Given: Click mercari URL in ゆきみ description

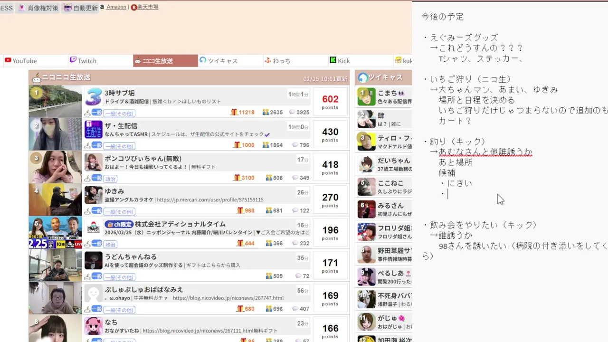Looking at the screenshot, I should point(210,200).
